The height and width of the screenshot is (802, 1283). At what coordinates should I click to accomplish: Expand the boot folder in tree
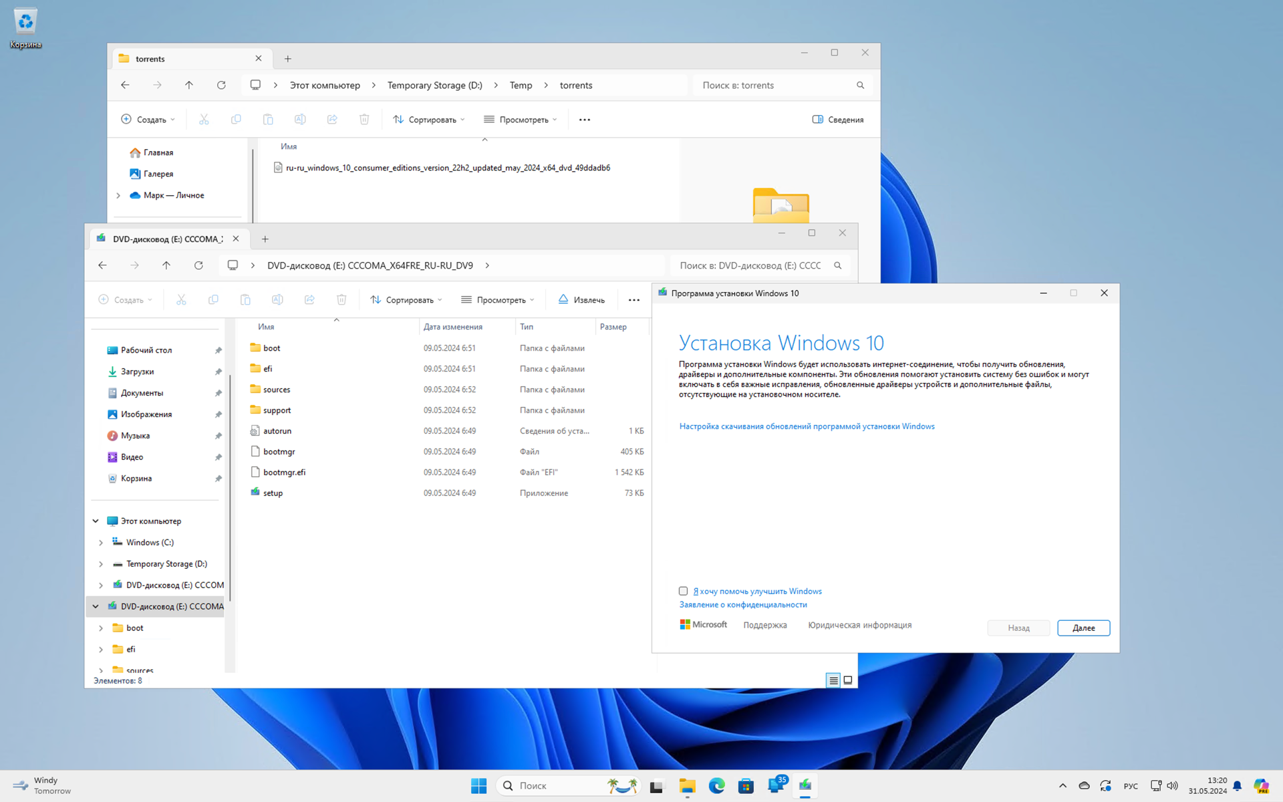[101, 628]
